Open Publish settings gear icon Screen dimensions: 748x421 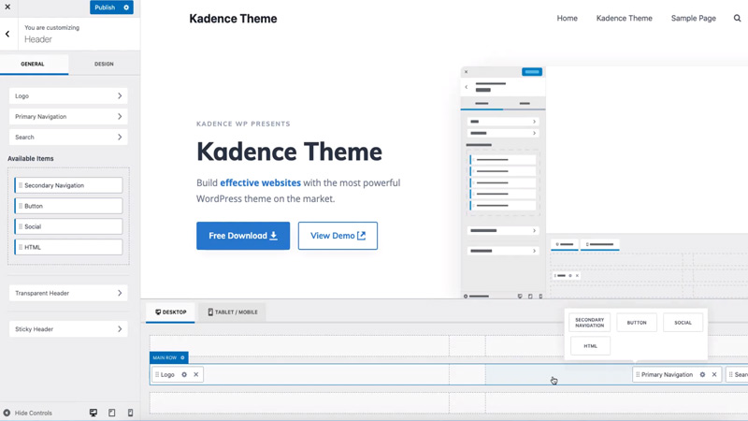coord(126,7)
